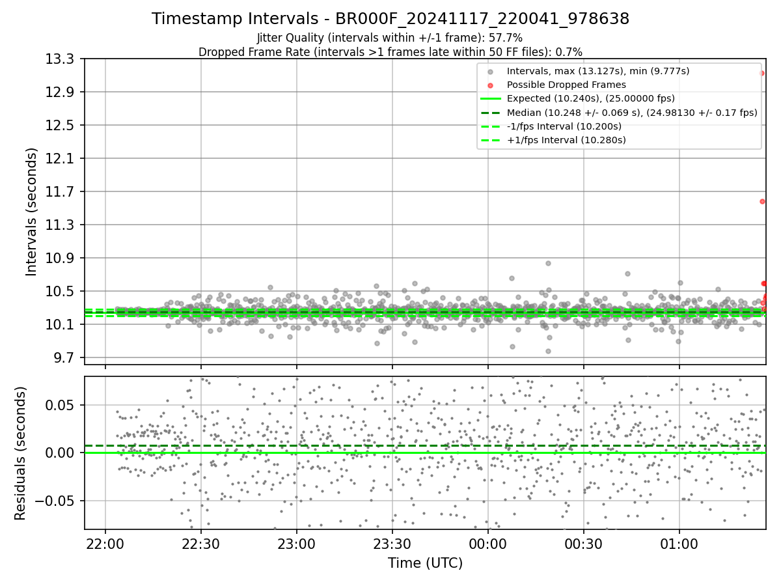Click legend entry 'Intervals, max (13.127s), min (9.777s)'
781x586 pixels.
598,71
